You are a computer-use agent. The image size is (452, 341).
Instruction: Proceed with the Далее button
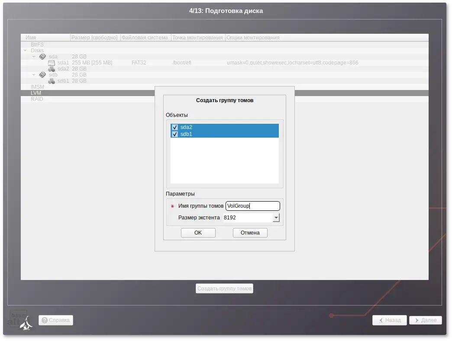[426, 320]
